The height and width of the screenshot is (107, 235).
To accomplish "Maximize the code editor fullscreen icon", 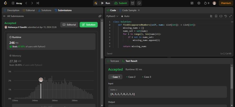I will [231, 16].
